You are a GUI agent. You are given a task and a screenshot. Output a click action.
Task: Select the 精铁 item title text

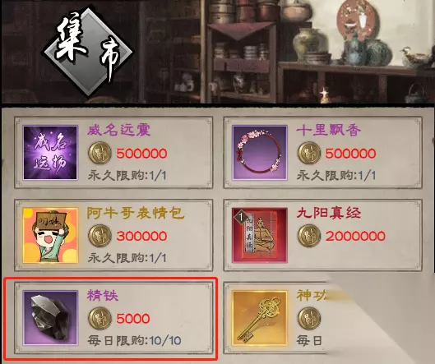(x=103, y=296)
